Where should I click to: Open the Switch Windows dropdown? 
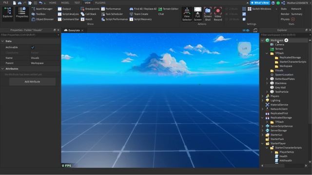point(262,9)
